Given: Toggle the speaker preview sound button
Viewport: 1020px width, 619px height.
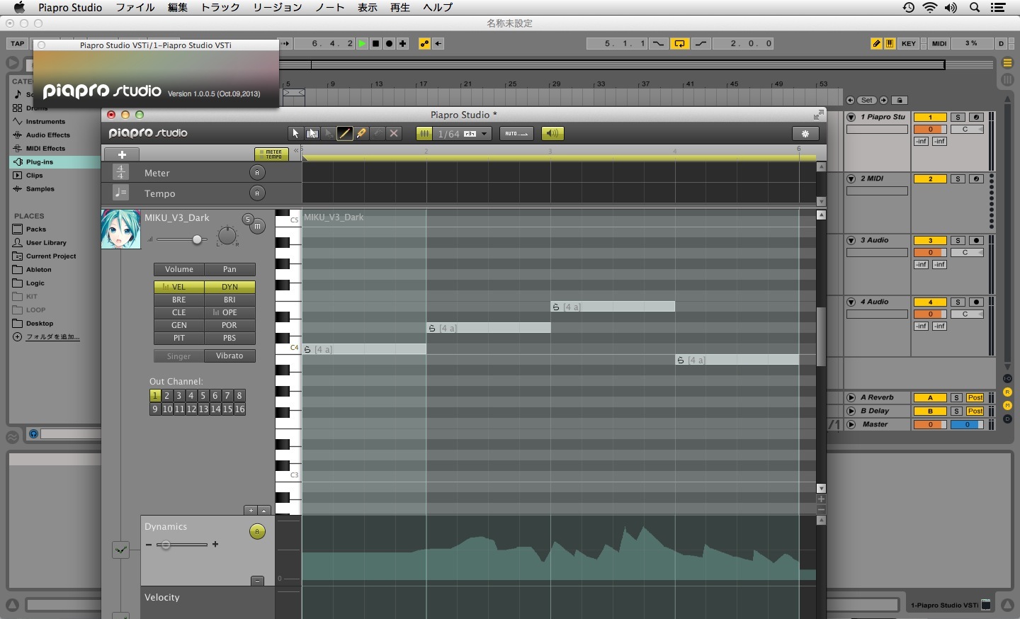Looking at the screenshot, I should (552, 133).
